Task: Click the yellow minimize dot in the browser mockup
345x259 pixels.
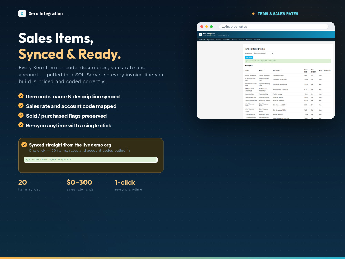Action: (x=206, y=27)
